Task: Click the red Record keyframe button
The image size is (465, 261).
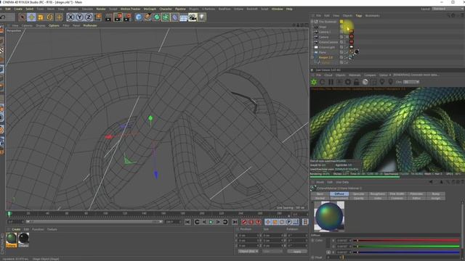Action: [x=244, y=222]
